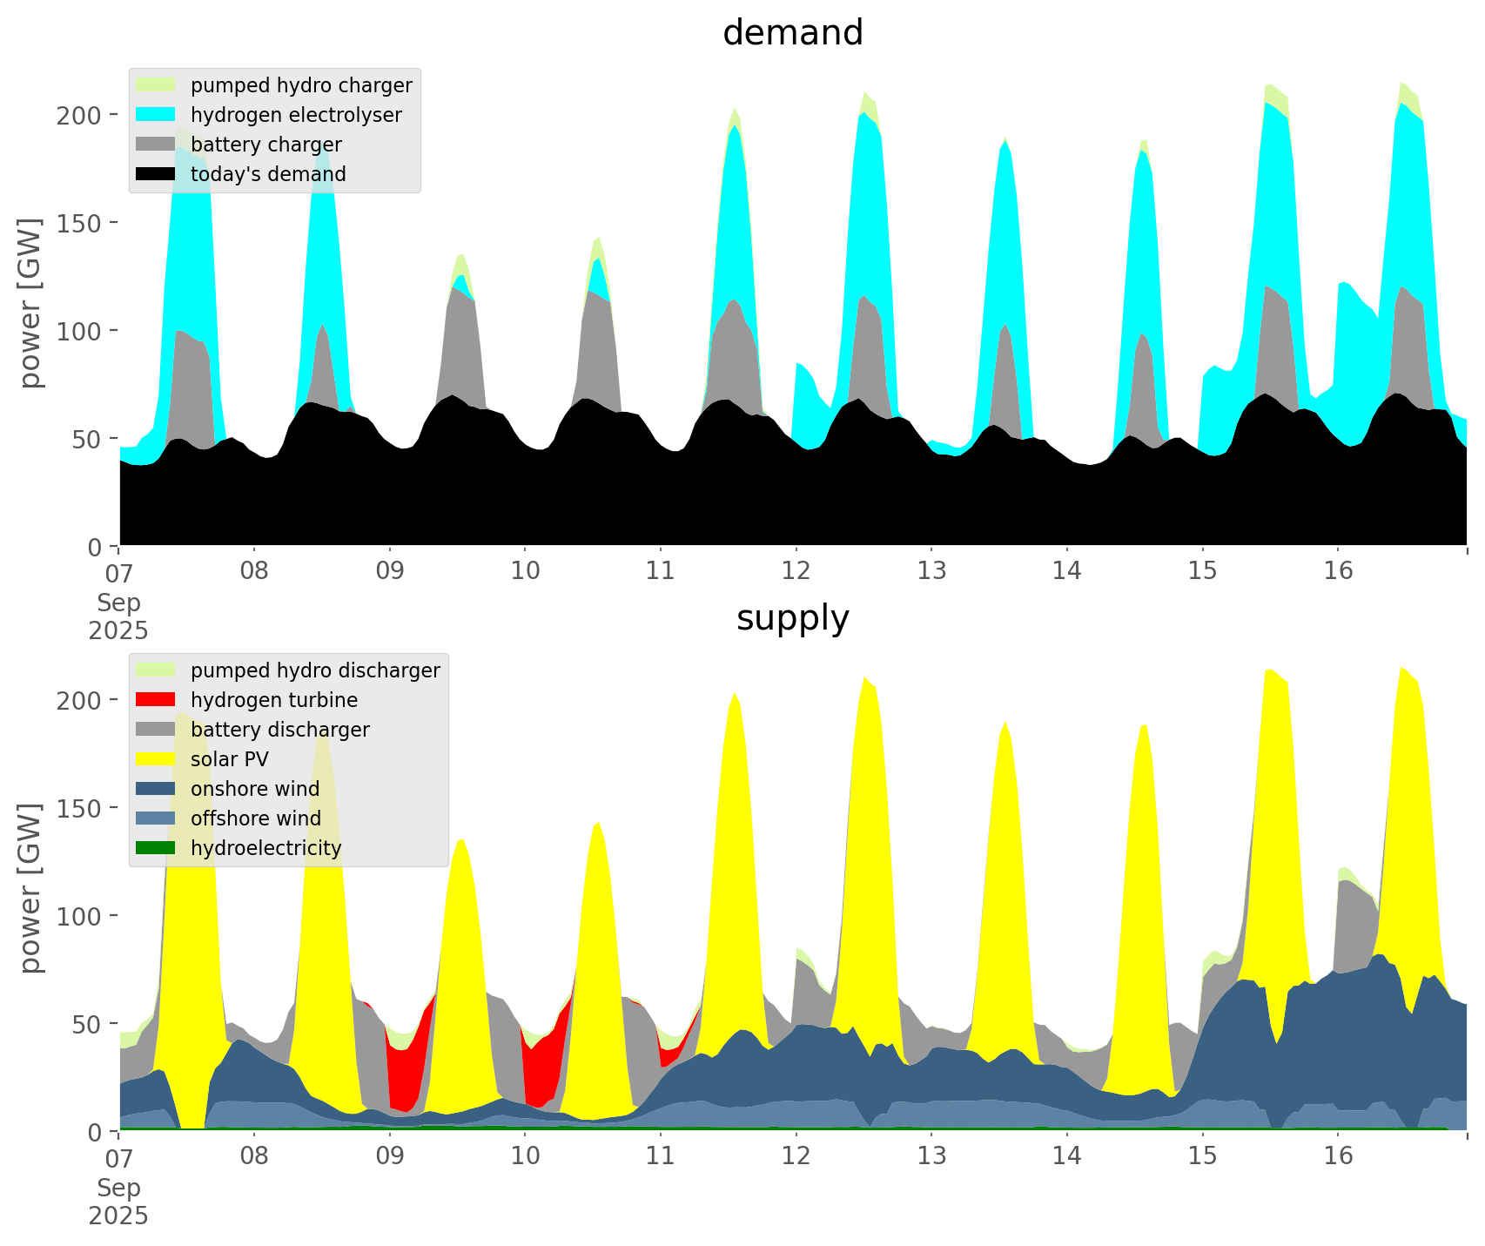The width and height of the screenshot is (1485, 1246).
Task: Select the battery discharger legend label
Action: pos(279,730)
